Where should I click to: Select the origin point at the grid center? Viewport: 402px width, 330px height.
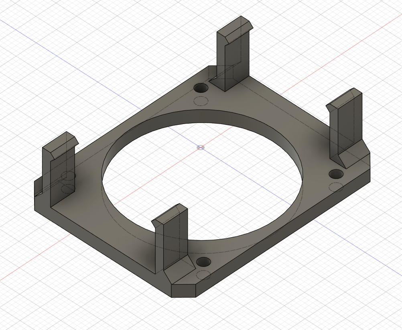tap(201, 148)
